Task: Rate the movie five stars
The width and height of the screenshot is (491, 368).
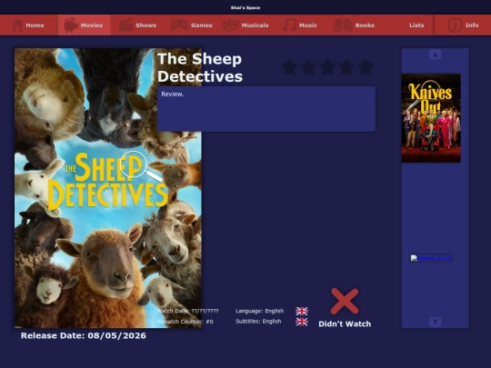Action: pyautogui.click(x=366, y=67)
